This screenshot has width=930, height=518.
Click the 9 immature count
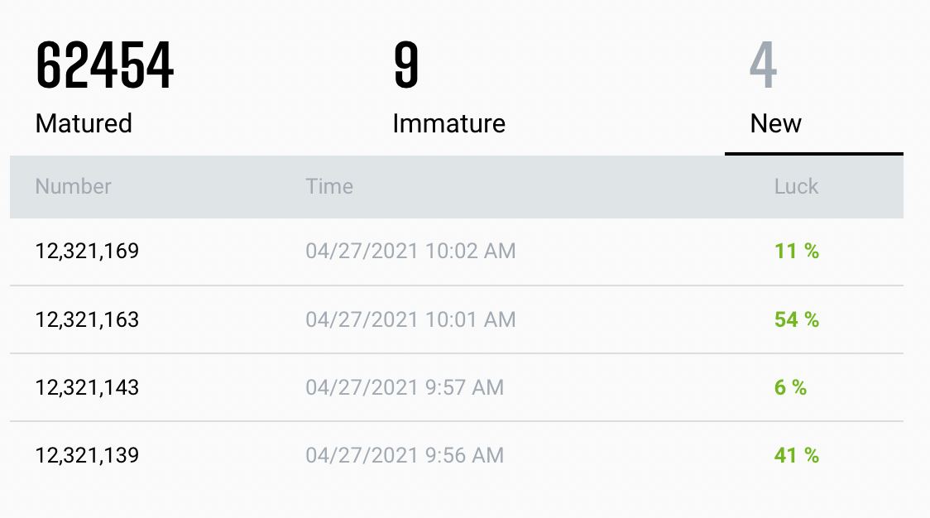tap(406, 65)
